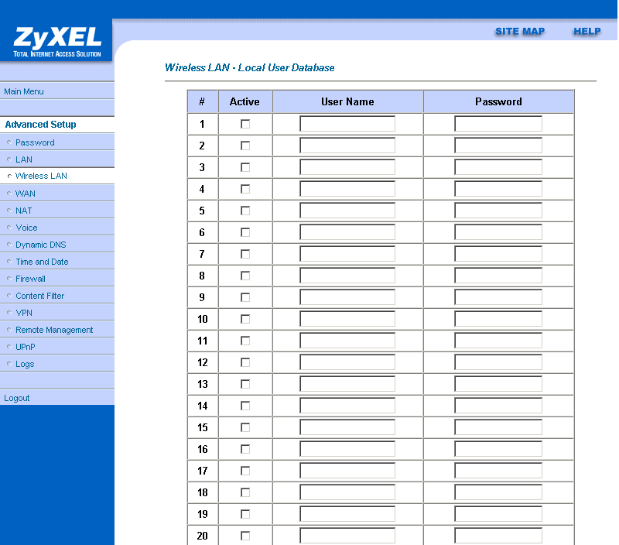The image size is (619, 545).
Task: Open the SITE MAP link
Action: tap(520, 31)
